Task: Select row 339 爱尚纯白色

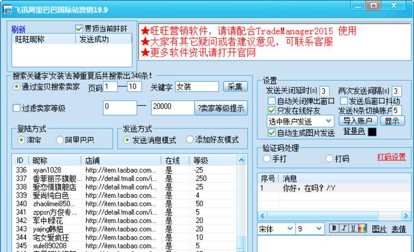Action: click(x=124, y=195)
